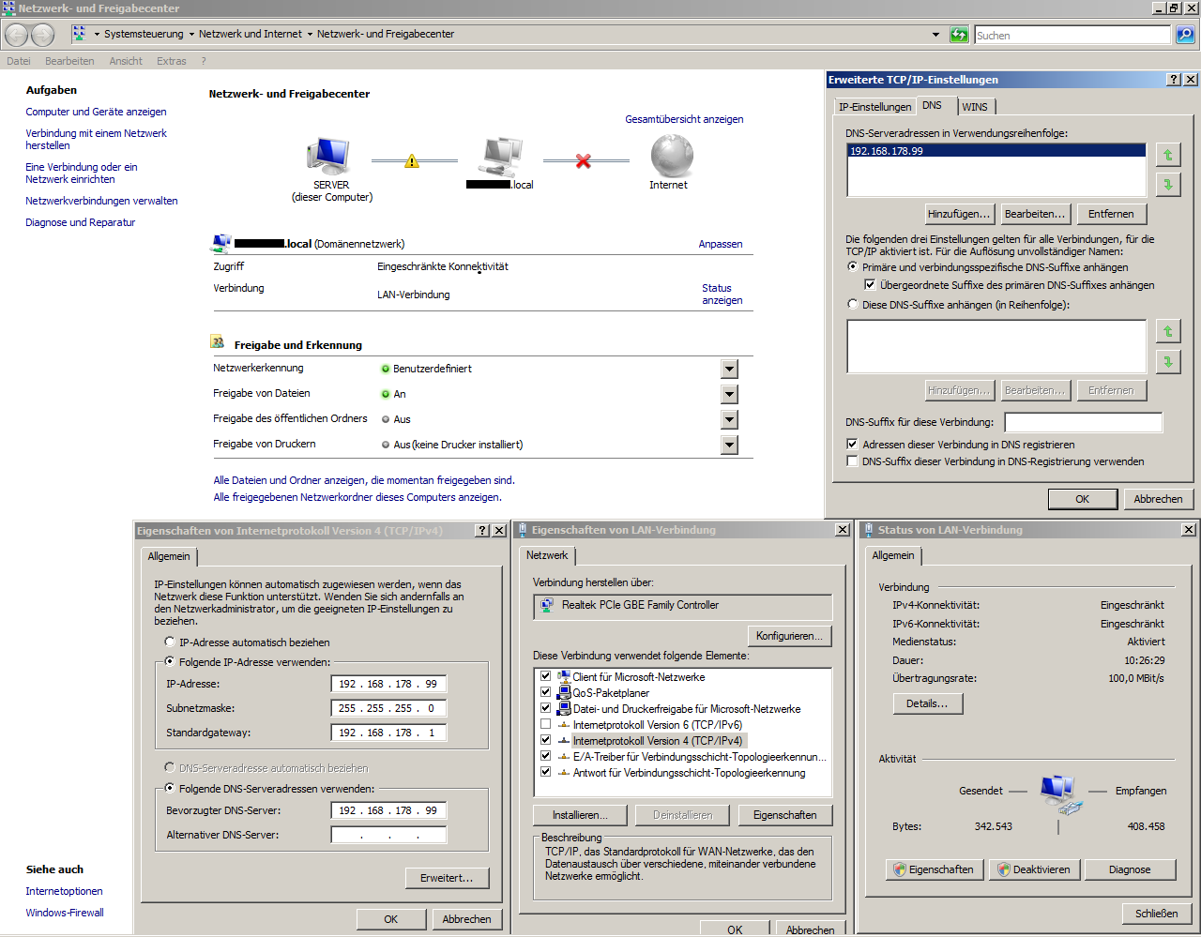The height and width of the screenshot is (937, 1201).
Task: Open the Datei menu
Action: point(19,61)
